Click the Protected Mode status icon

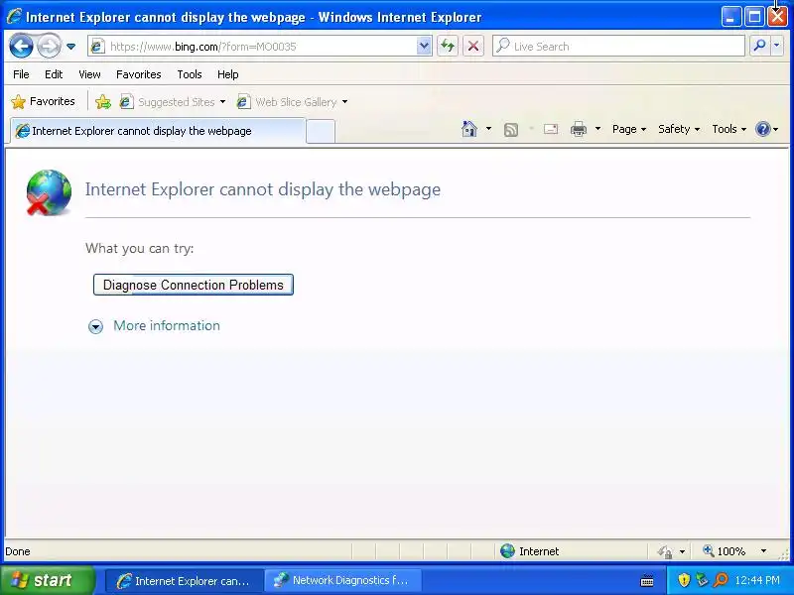tap(665, 552)
